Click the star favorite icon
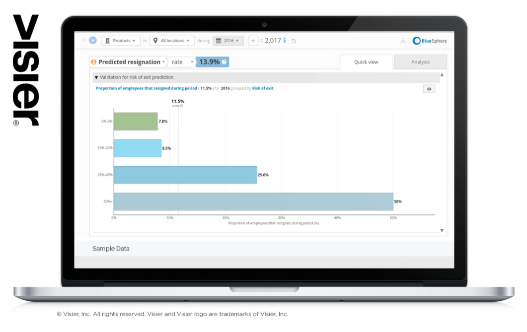This screenshot has width=527, height=332. click(84, 40)
